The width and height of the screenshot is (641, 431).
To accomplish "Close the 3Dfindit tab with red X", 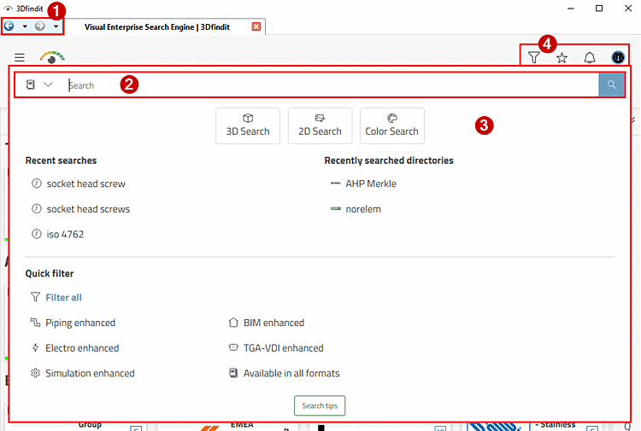I will click(x=256, y=26).
